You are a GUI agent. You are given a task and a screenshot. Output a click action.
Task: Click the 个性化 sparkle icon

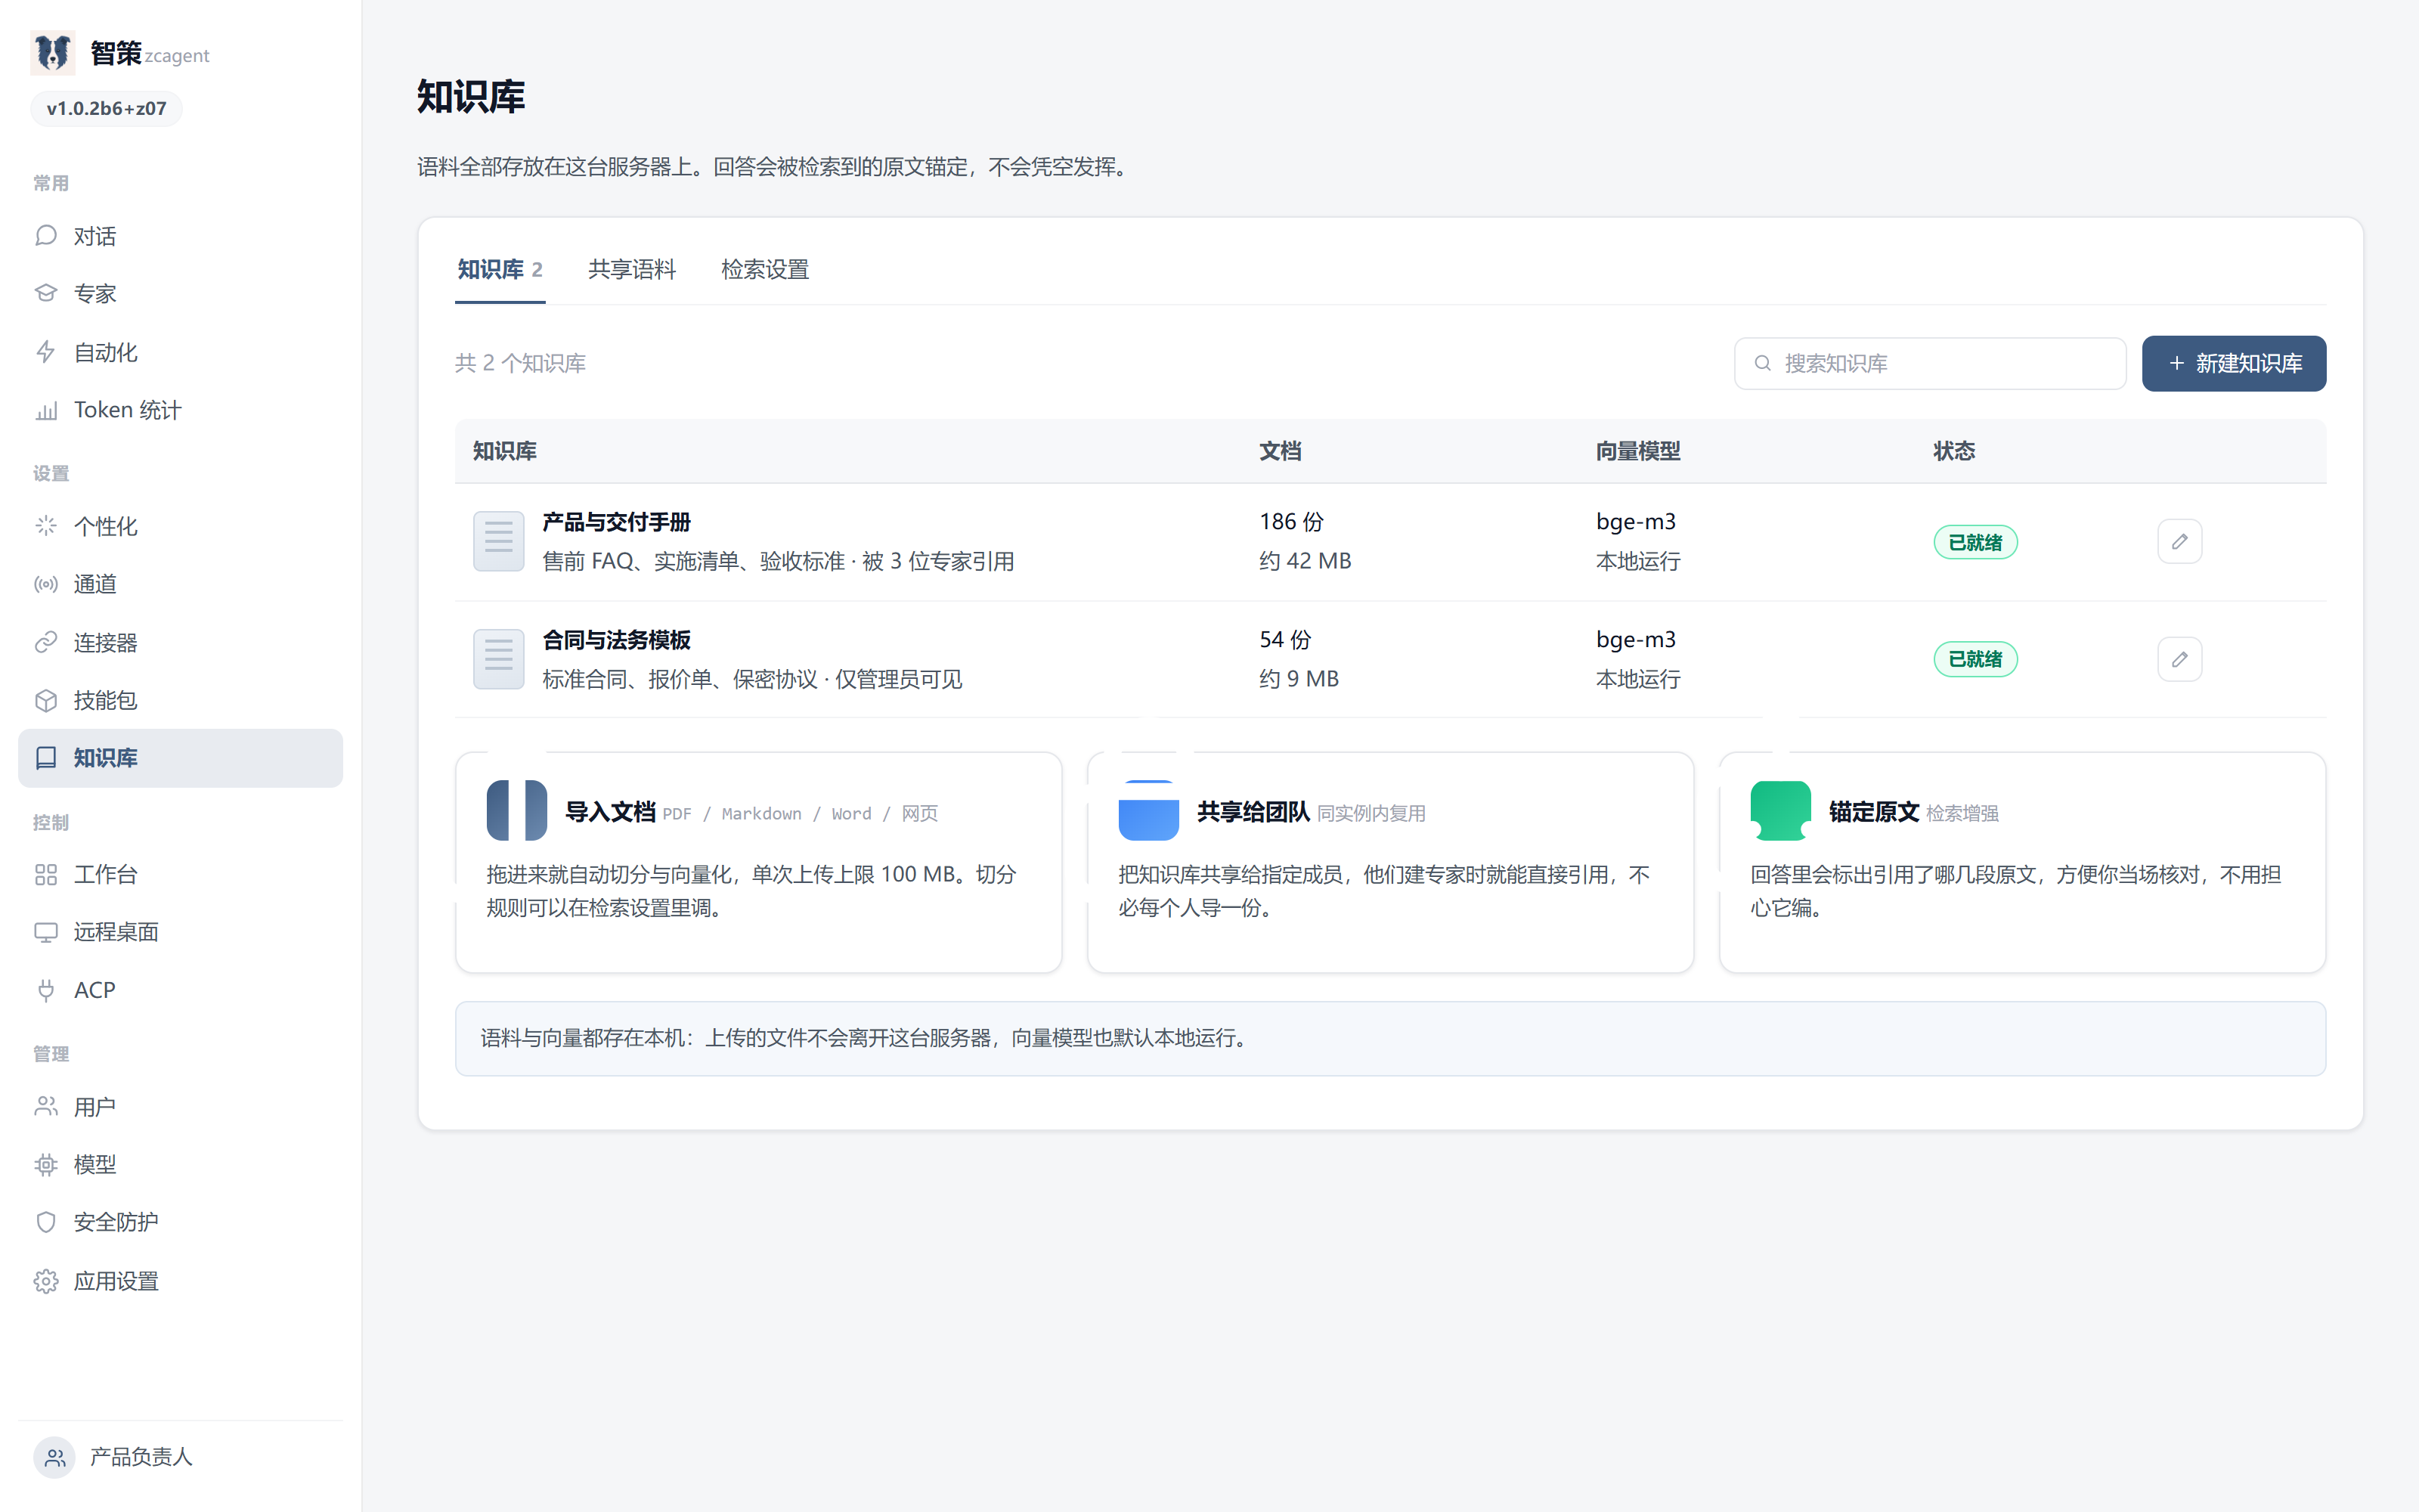click(x=46, y=526)
